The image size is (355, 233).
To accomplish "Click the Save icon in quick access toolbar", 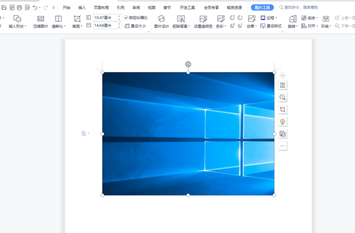I will click(4, 7).
